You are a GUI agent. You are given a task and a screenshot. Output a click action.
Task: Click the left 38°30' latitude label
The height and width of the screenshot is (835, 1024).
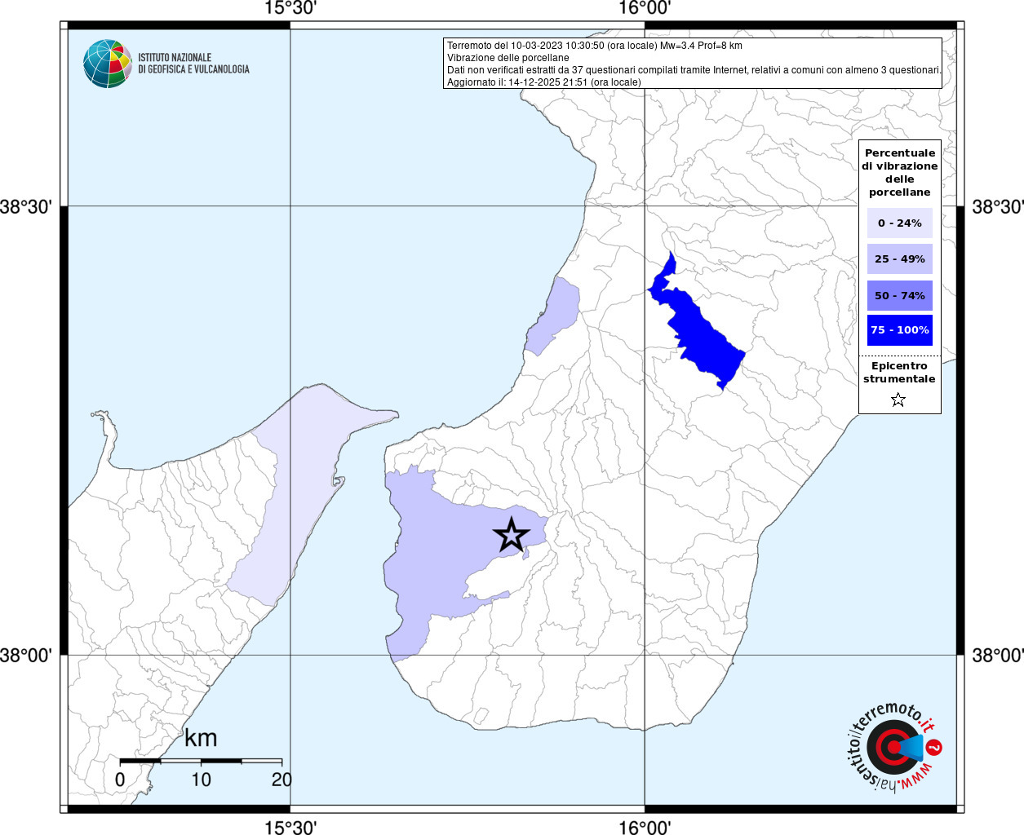(26, 207)
